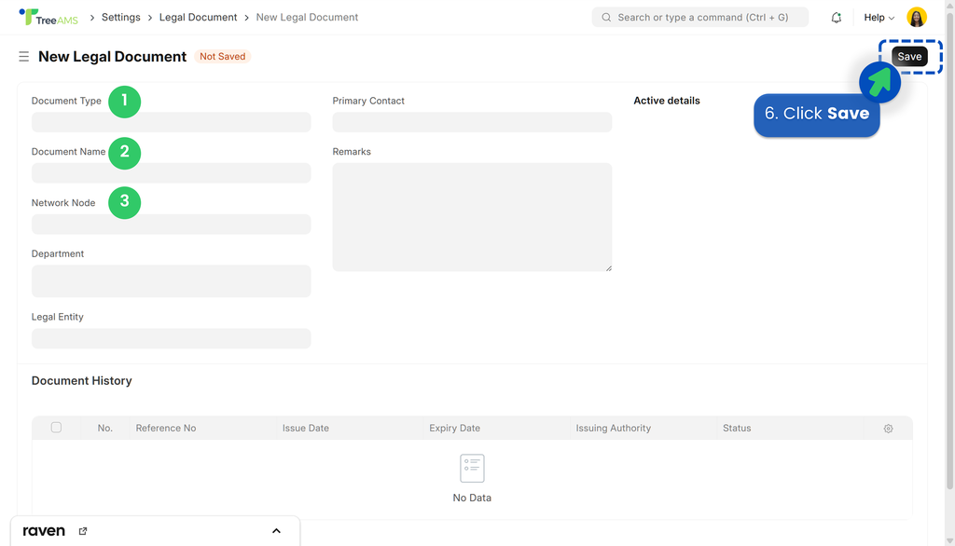Screen dimensions: 955x546
Task: Click the user avatar picture
Action: click(917, 18)
